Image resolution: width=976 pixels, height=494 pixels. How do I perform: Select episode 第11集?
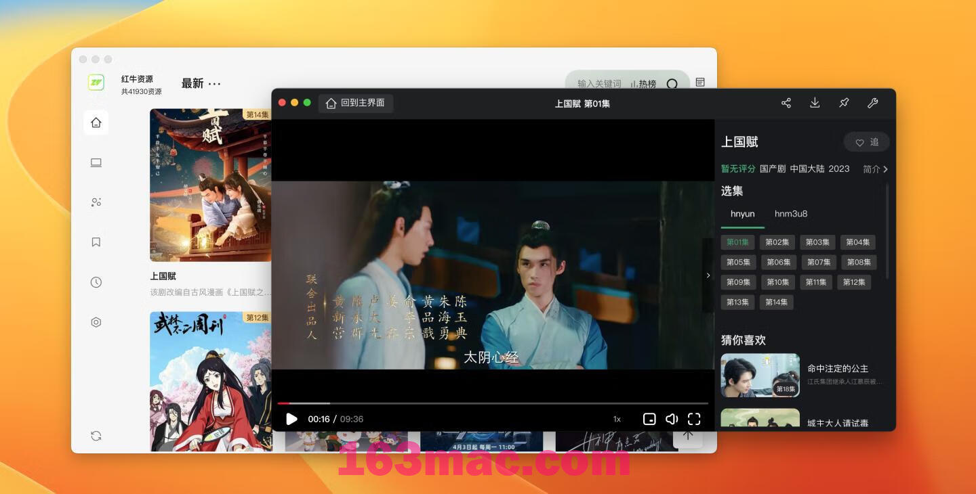815,282
